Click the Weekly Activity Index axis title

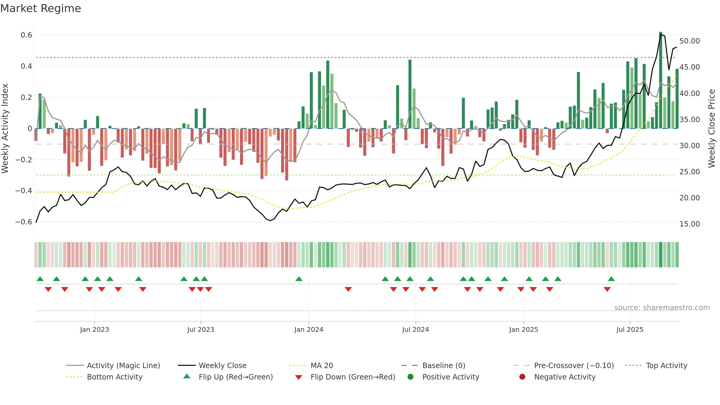[x=5, y=128]
